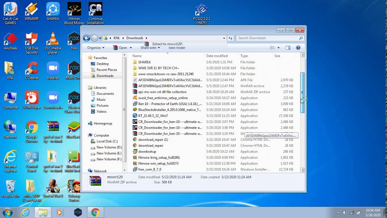The height and width of the screenshot is (218, 387).
Task: Click the KNL breadcrumb in address bar
Action: pyautogui.click(x=117, y=38)
